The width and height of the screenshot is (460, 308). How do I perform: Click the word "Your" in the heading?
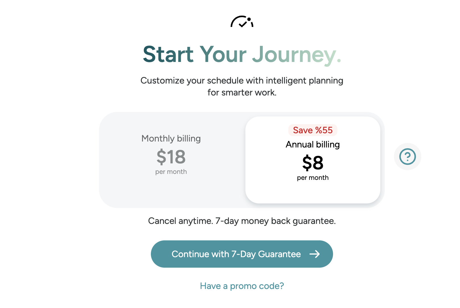223,54
